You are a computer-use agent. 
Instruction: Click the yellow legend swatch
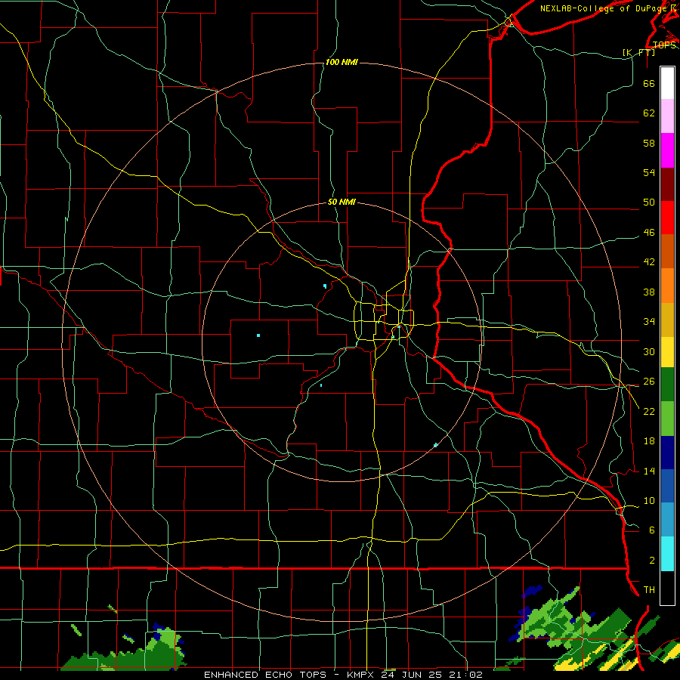(x=667, y=352)
